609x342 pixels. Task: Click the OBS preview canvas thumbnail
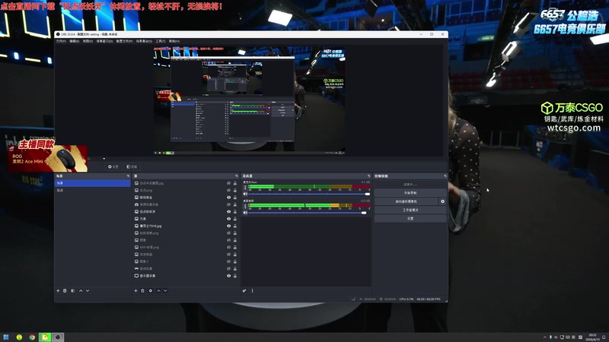tap(249, 100)
